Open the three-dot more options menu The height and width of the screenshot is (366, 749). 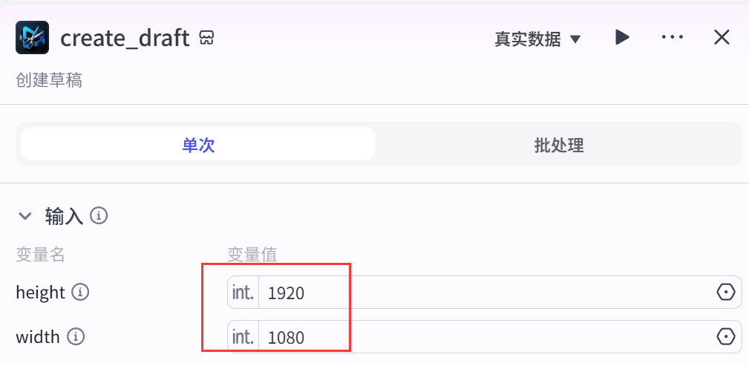click(x=672, y=37)
